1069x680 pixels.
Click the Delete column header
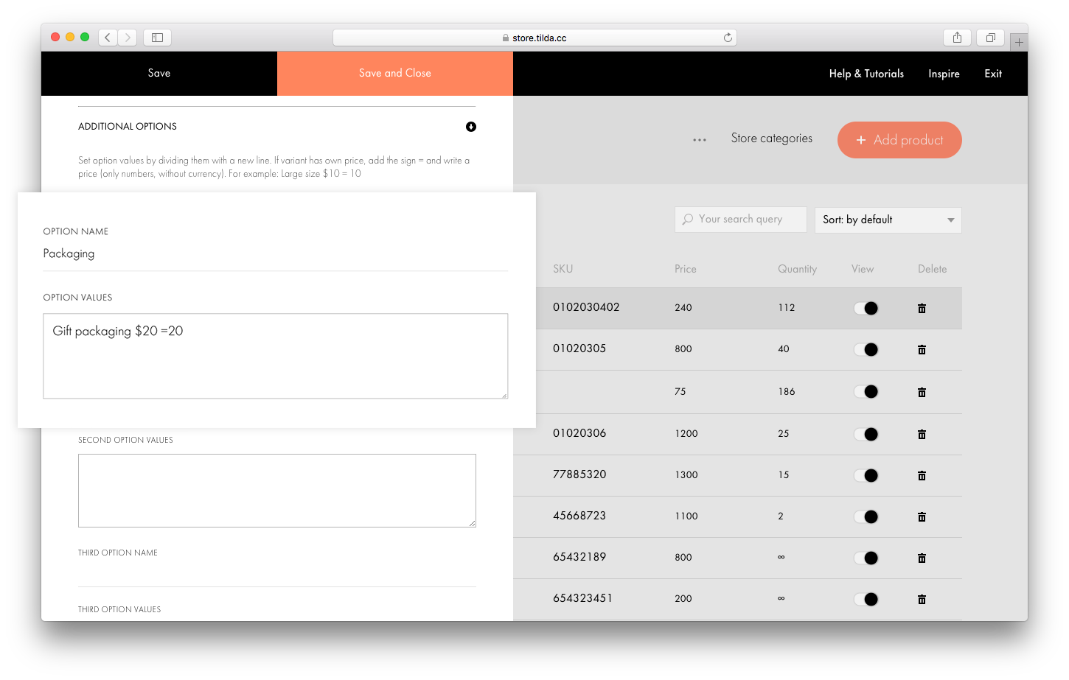[933, 269]
